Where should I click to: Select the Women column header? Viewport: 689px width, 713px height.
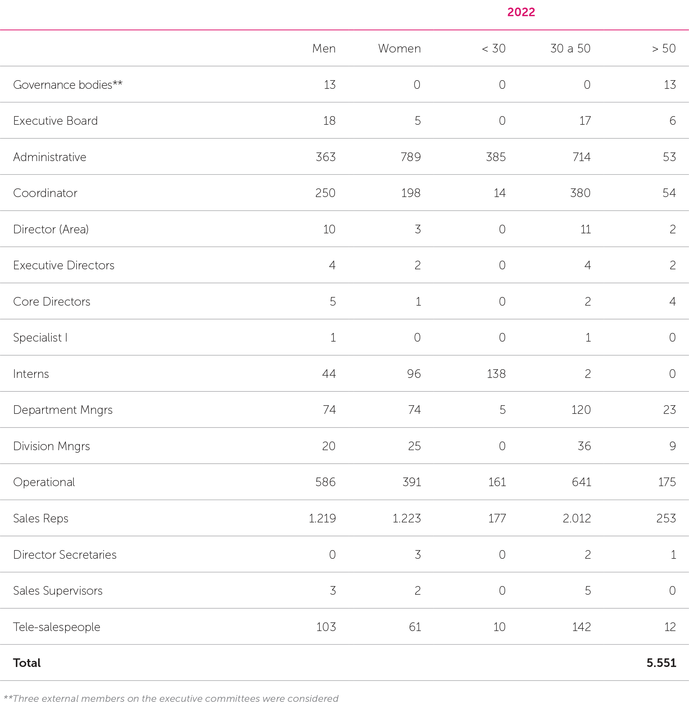(399, 49)
